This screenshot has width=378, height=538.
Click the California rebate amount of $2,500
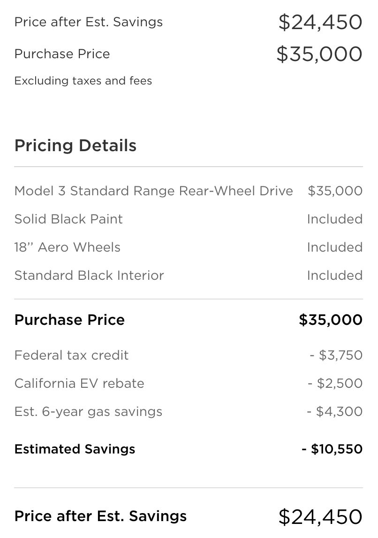(x=335, y=383)
